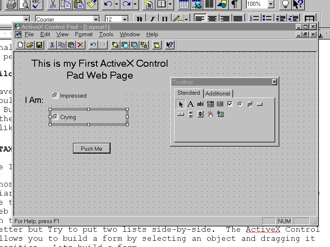The height and width of the screenshot is (247, 330).
Task: Click the Save floppy disk icon
Action: click(39, 45)
